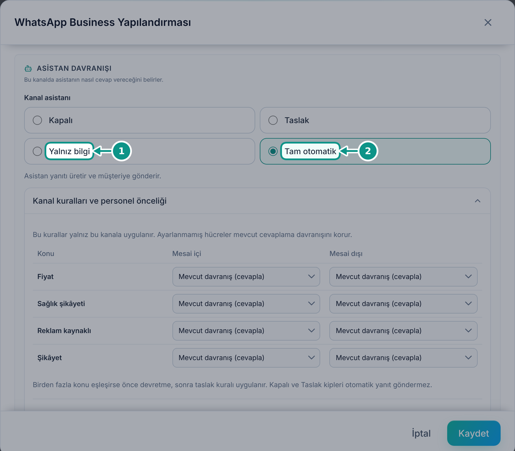Open Şikâyet Mesai içi dropdown
Image resolution: width=515 pixels, height=451 pixels.
246,358
